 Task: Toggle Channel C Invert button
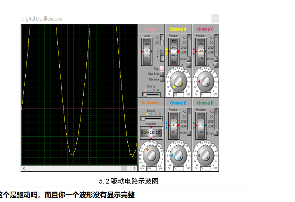216,59
